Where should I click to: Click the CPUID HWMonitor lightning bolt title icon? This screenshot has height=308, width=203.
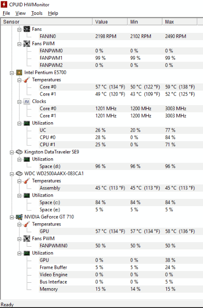[x=4, y=5]
